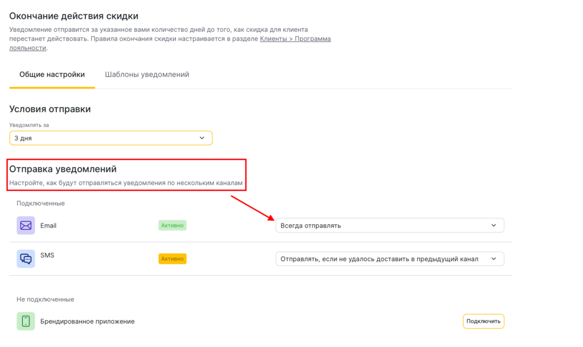Click the Подключенные section label
This screenshot has height=347, width=583.
(x=40, y=203)
